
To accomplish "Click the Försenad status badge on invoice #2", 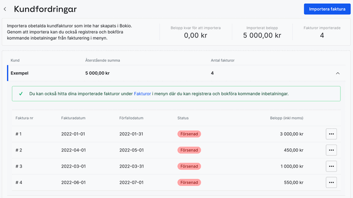I will coord(189,150).
